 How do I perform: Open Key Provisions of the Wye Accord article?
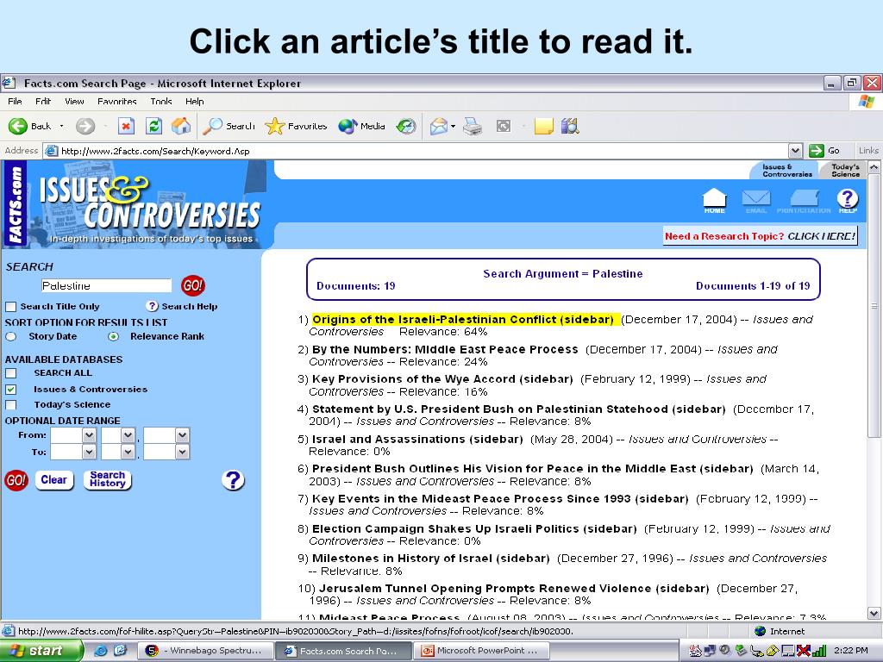pos(442,379)
